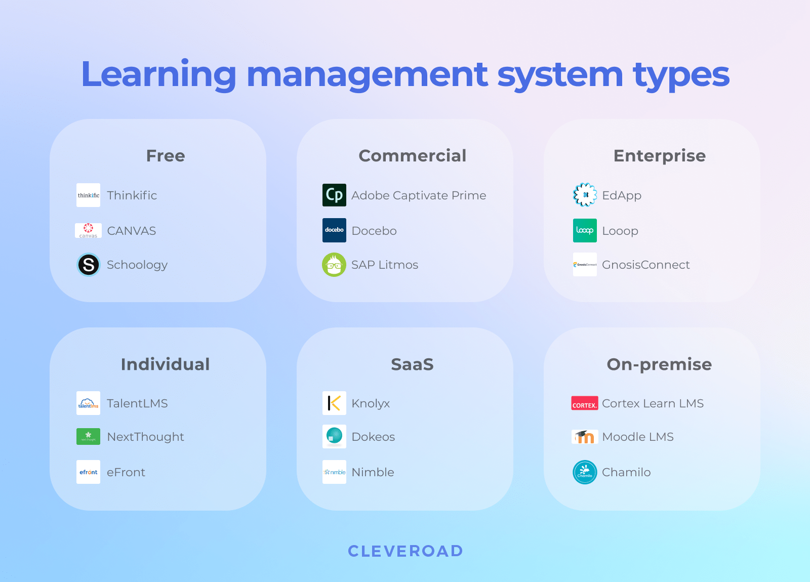Click the eFront logo icon
810x582 pixels.
pyautogui.click(x=88, y=472)
